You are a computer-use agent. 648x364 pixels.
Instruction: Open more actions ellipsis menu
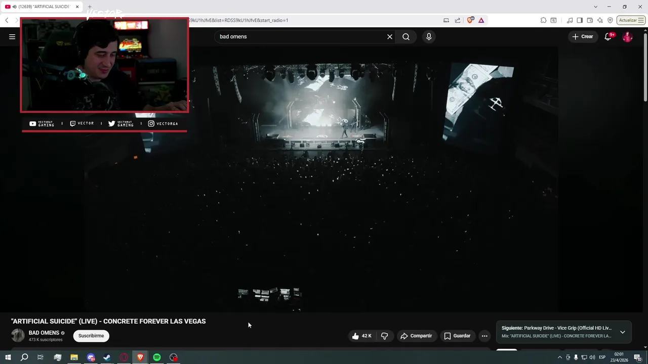pos(484,336)
